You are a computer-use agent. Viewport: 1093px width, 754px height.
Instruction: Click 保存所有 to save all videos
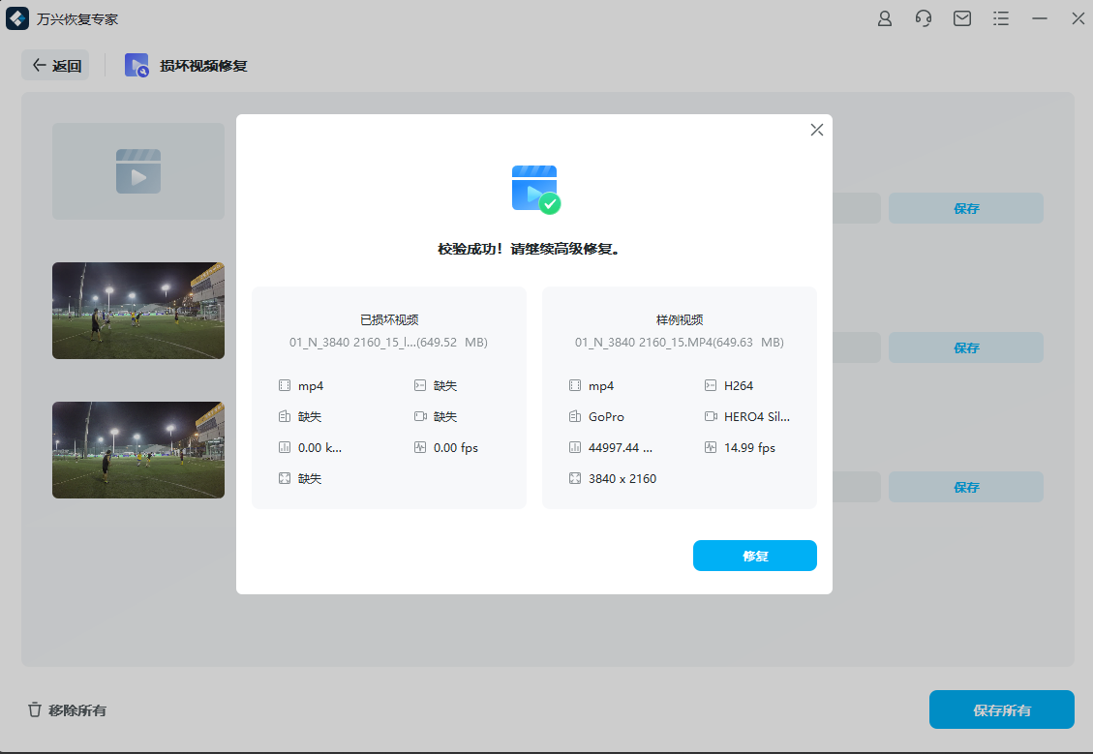click(1001, 709)
